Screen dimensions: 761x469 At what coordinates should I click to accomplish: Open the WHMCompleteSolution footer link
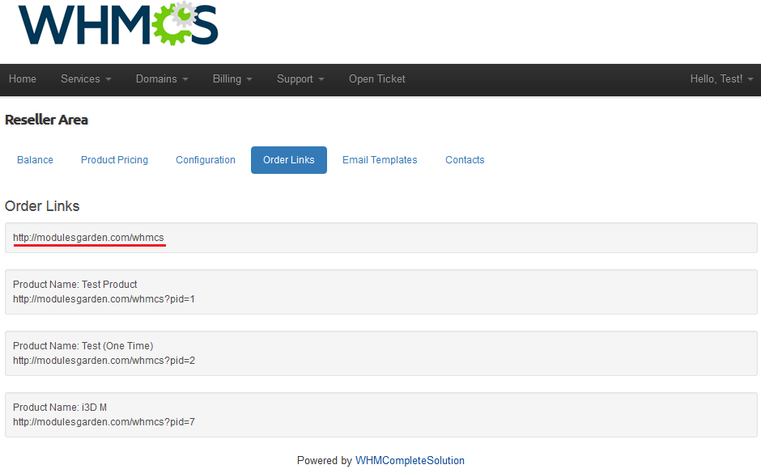pyautogui.click(x=410, y=461)
